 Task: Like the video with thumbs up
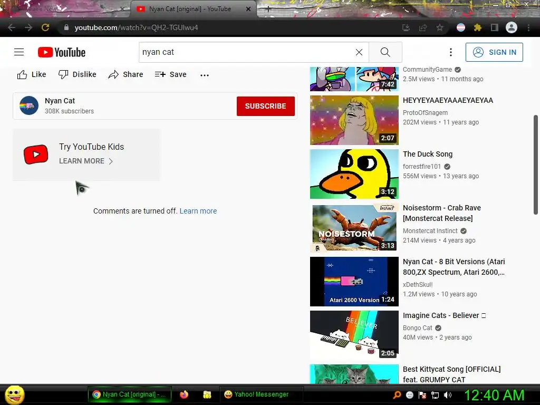[x=31, y=74]
